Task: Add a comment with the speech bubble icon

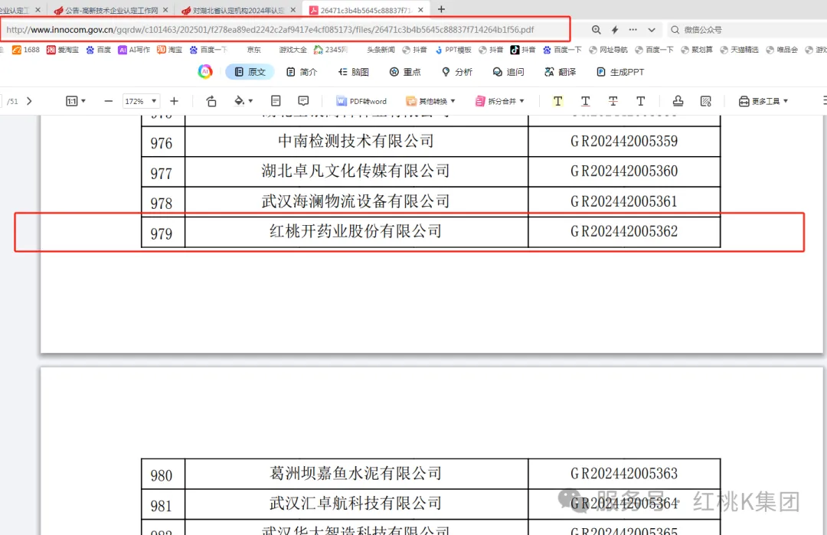Action: (x=303, y=101)
